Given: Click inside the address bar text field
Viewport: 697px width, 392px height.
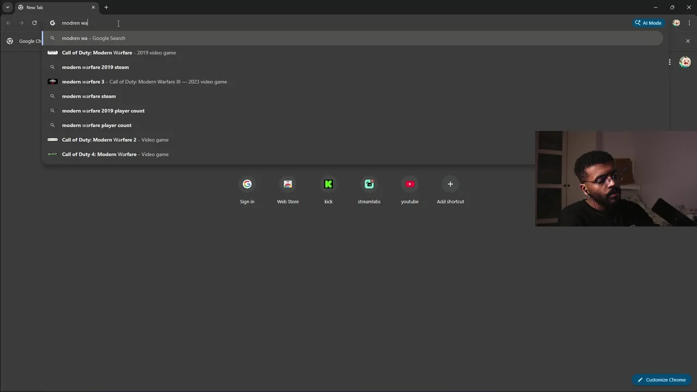Looking at the screenshot, I should (343, 23).
